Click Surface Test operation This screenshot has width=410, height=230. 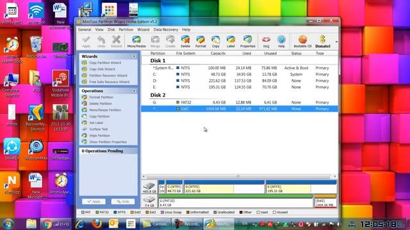point(98,129)
